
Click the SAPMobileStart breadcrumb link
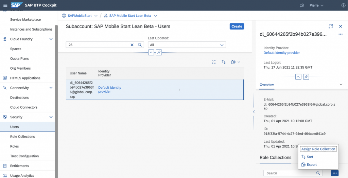point(80,16)
